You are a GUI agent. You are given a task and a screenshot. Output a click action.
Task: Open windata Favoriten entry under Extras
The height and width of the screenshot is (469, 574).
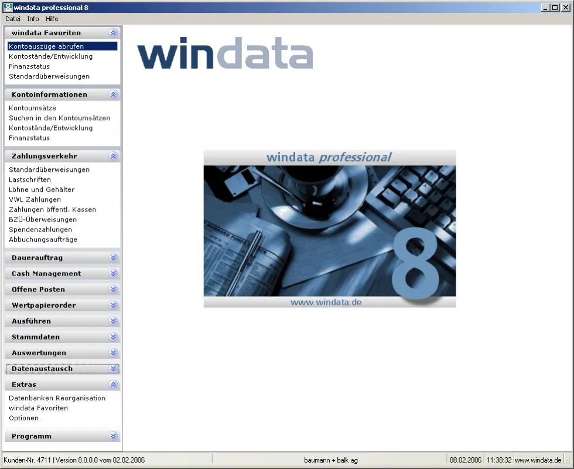tap(39, 408)
